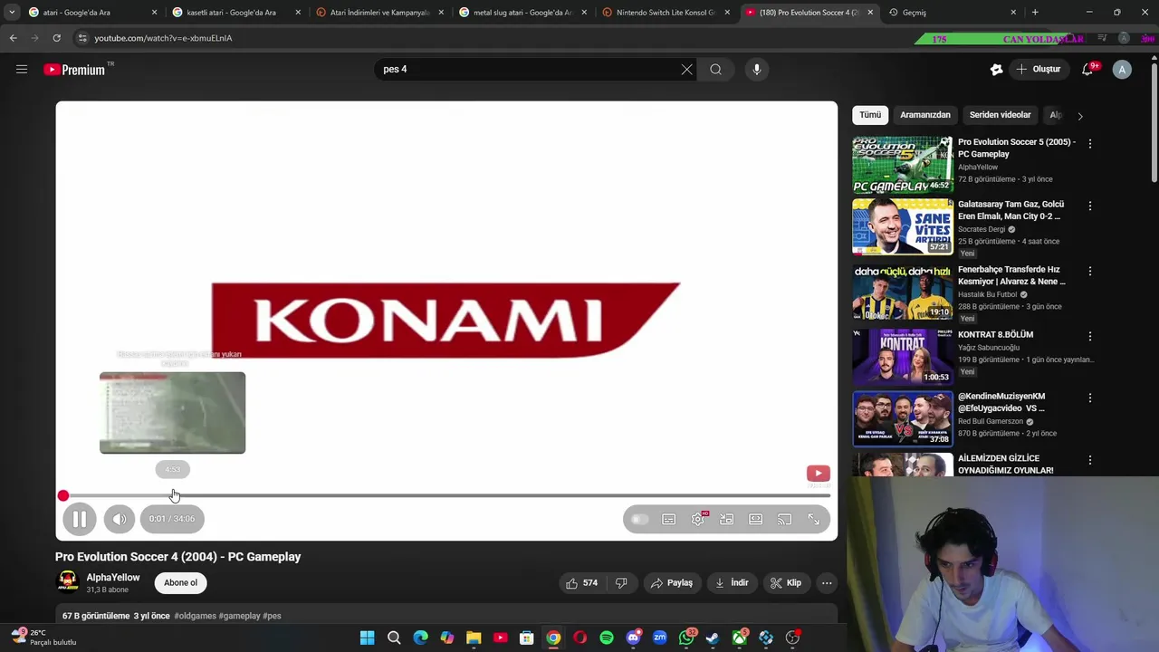Open the player settings gear
The image size is (1159, 652).
698,519
